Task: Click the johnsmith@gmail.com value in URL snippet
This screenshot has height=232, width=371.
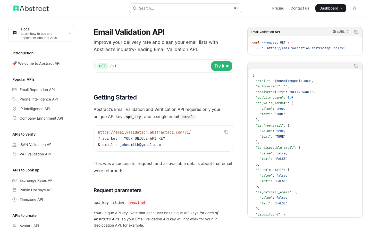Action: coord(140,145)
